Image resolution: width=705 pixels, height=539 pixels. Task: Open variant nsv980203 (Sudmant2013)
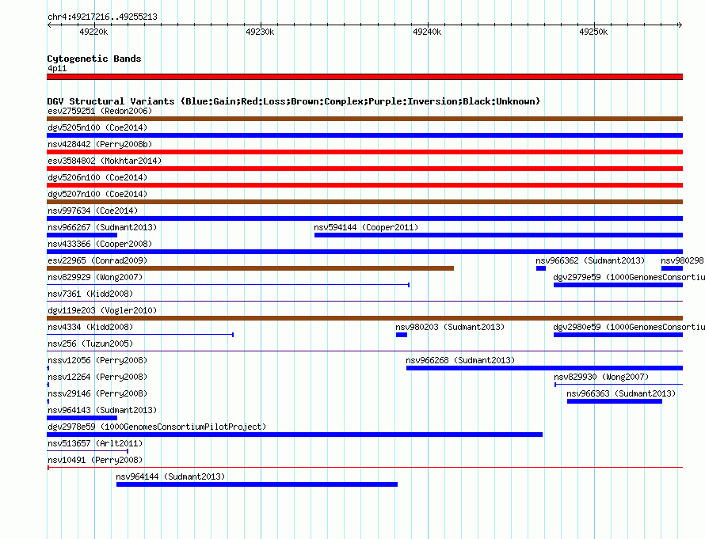tap(450, 327)
